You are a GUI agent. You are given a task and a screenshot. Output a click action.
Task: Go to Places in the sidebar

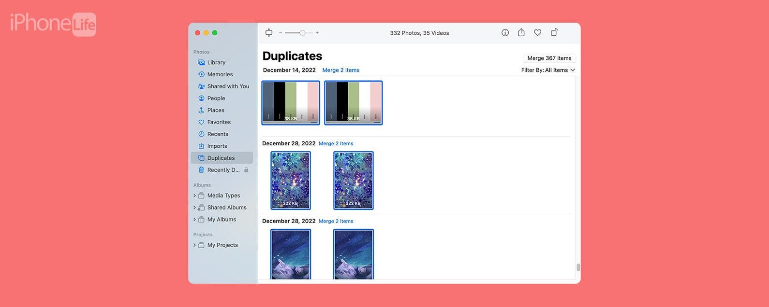click(216, 110)
